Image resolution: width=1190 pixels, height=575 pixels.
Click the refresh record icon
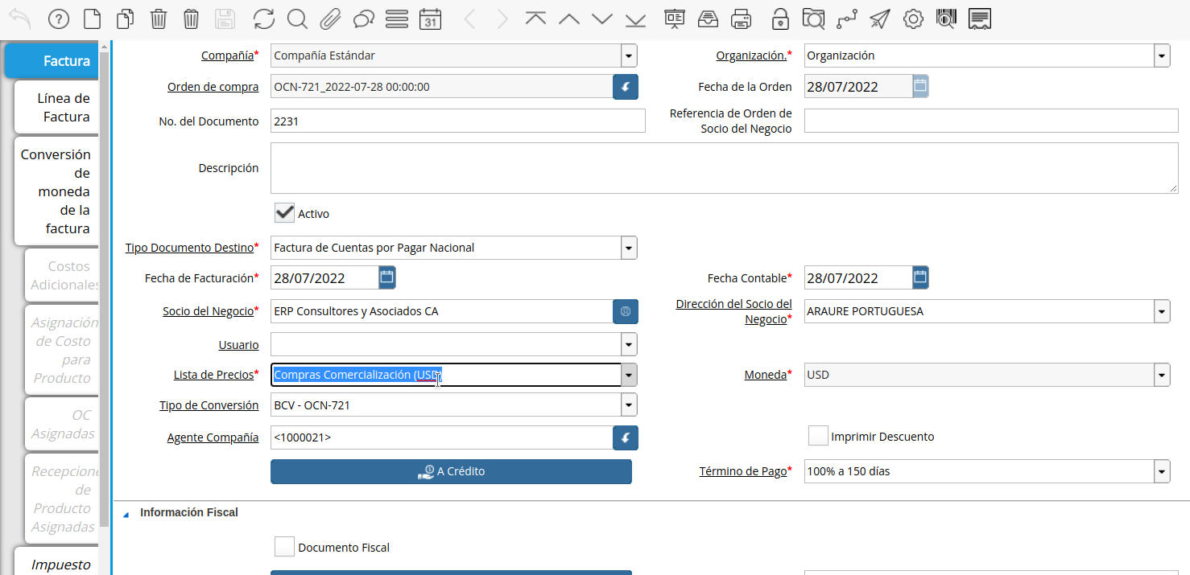[264, 18]
